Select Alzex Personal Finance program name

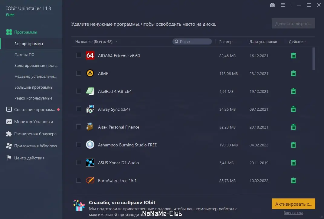click(x=118, y=127)
